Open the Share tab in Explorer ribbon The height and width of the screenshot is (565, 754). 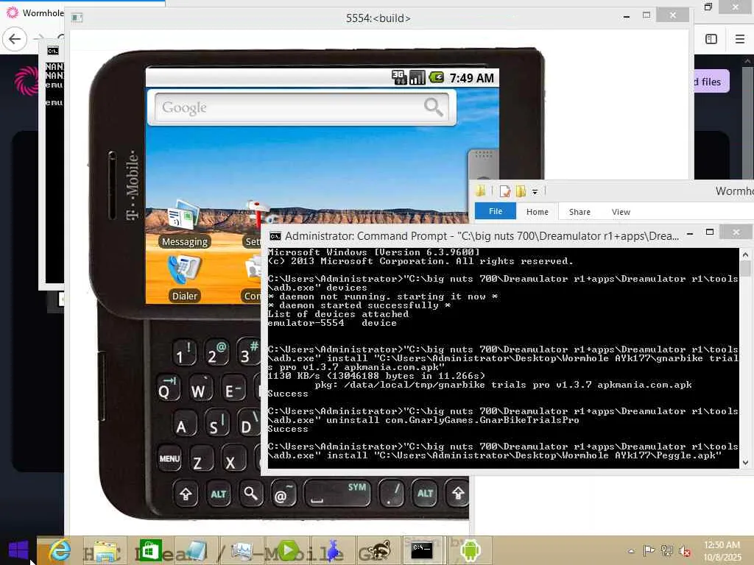579,212
